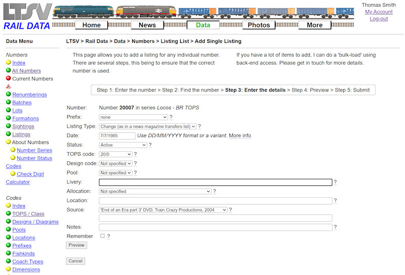Click the help question mark next to Listing Type
This screenshot has width=405, height=275.
[x=199, y=126]
